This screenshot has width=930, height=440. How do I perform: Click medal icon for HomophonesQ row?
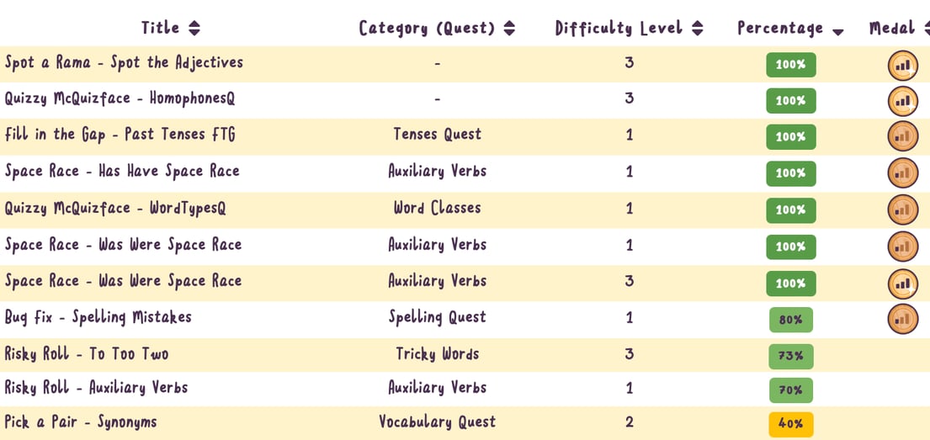(x=903, y=102)
